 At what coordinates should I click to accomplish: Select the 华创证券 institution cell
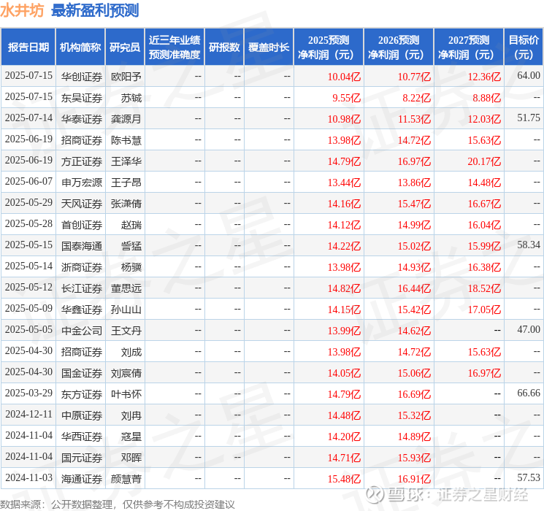click(x=82, y=77)
